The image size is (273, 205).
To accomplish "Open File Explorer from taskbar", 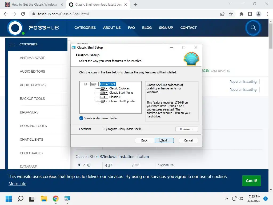I will (x=44, y=199).
